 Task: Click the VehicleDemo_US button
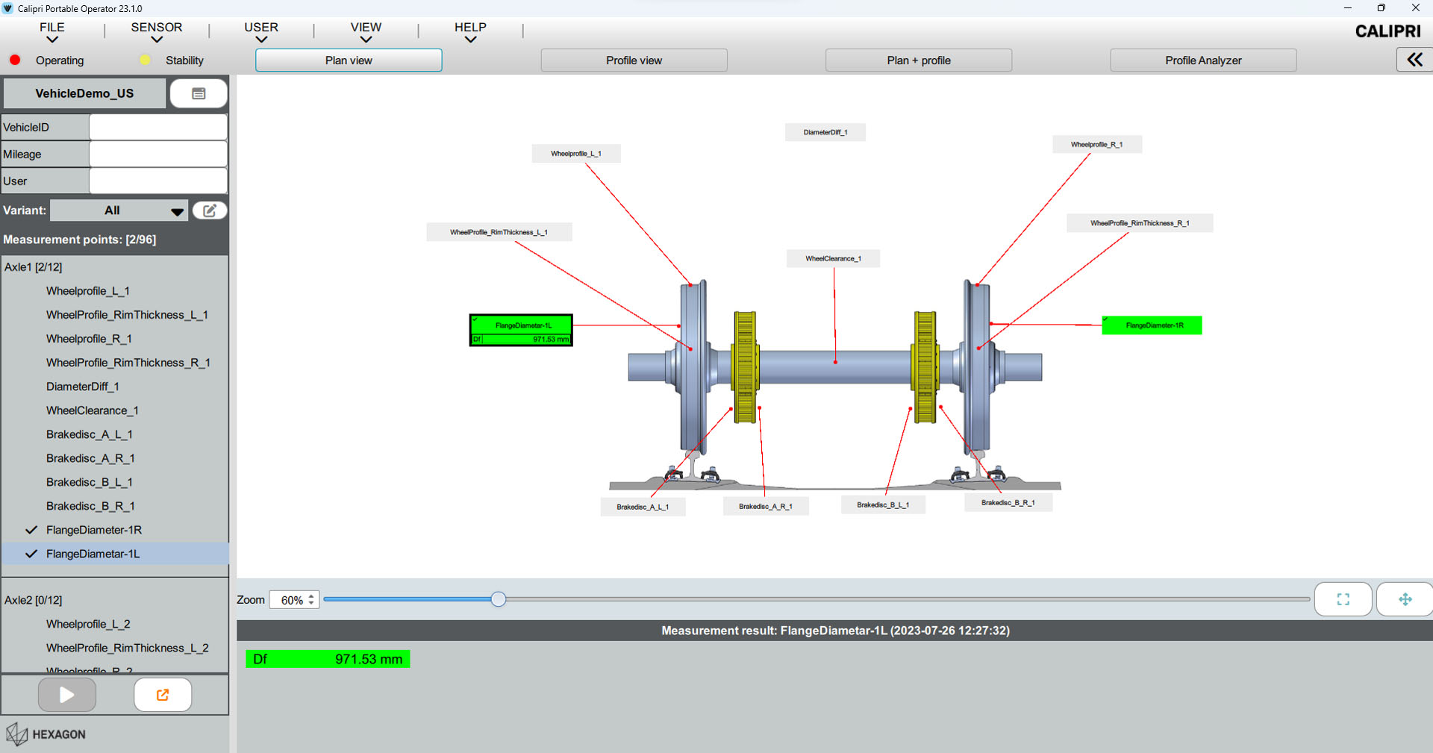tap(84, 93)
